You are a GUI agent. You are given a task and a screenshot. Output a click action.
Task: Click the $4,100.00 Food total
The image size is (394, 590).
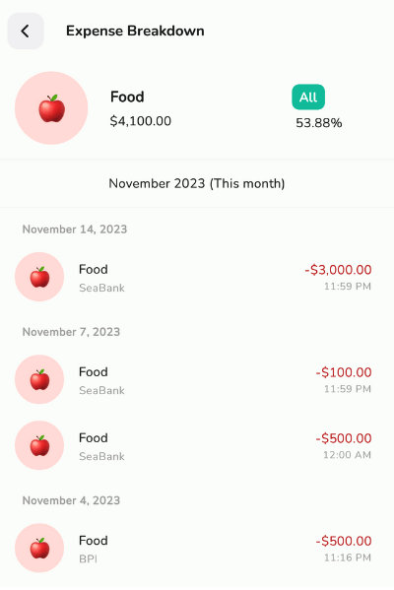tap(141, 121)
